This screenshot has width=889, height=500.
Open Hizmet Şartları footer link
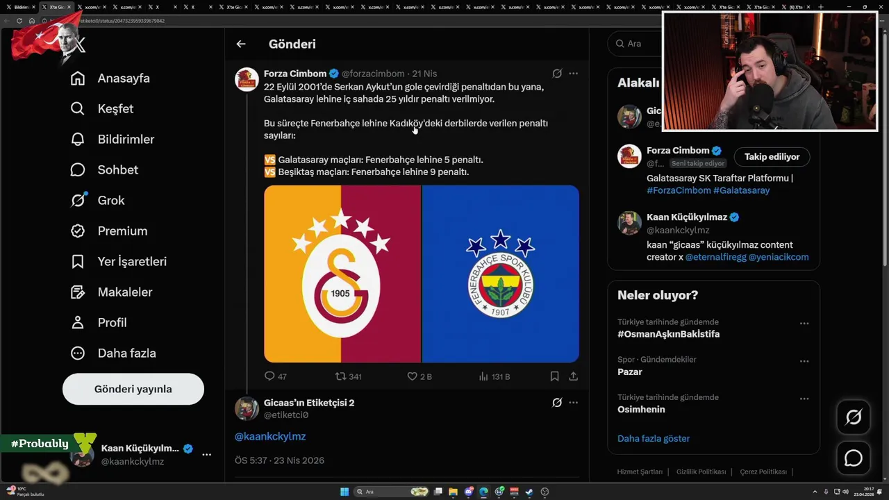640,472
